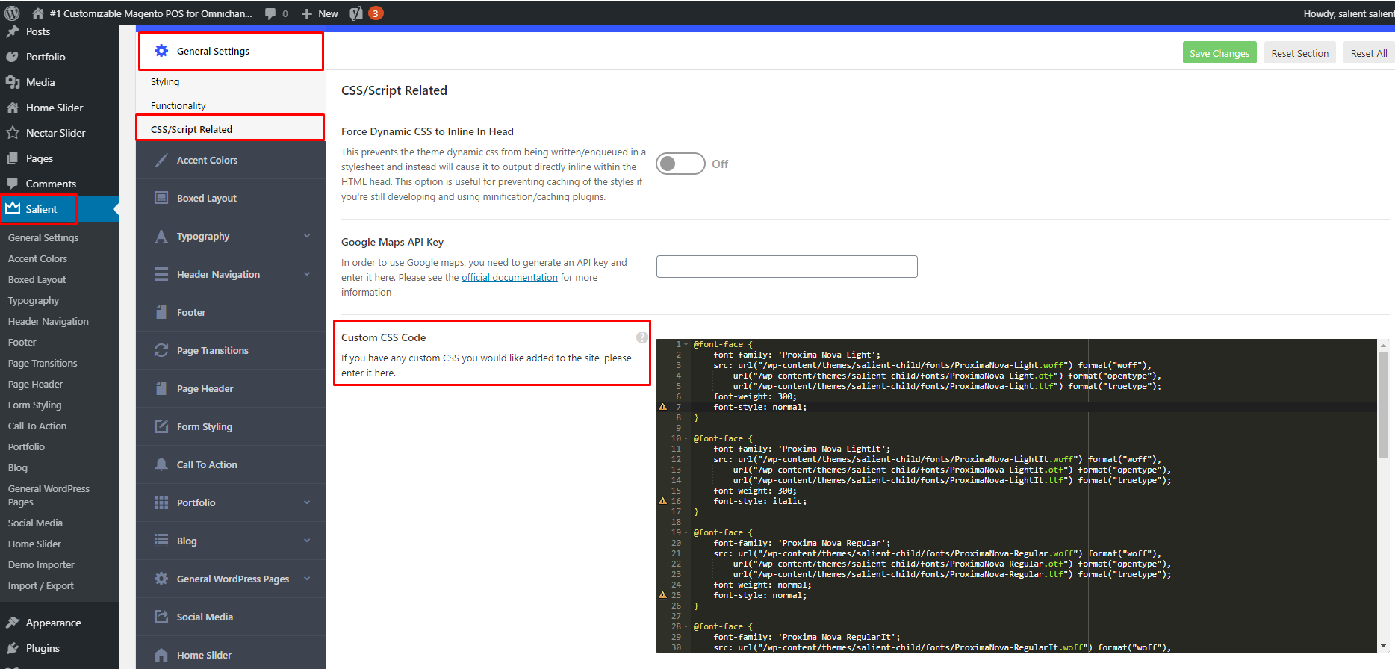Click the Header Navigation hamburger icon

pos(161,274)
